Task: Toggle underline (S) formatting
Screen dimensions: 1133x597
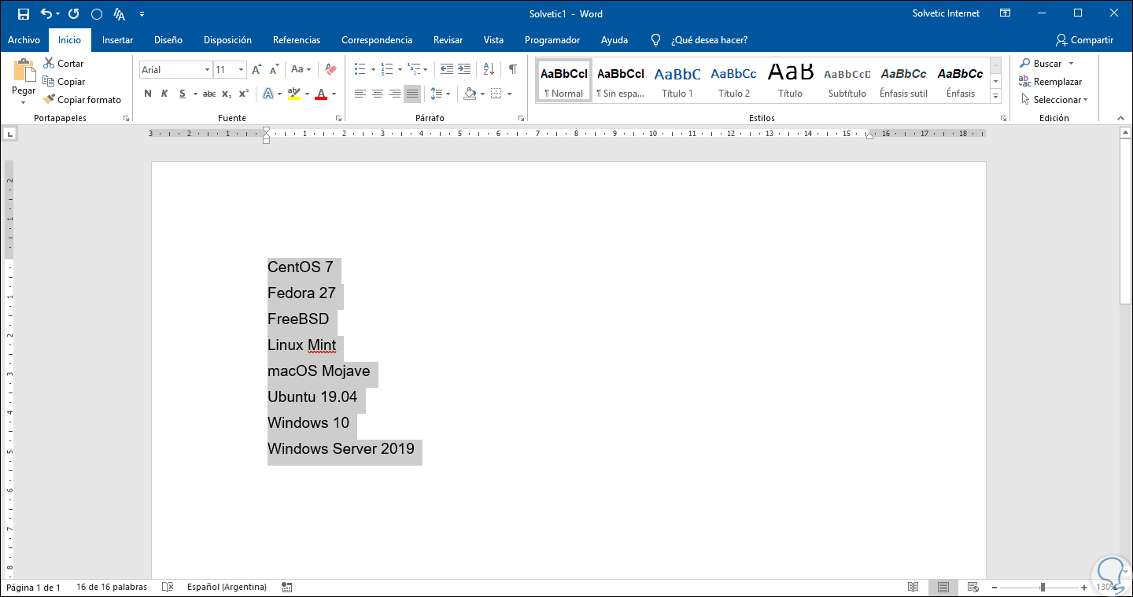Action: point(183,94)
